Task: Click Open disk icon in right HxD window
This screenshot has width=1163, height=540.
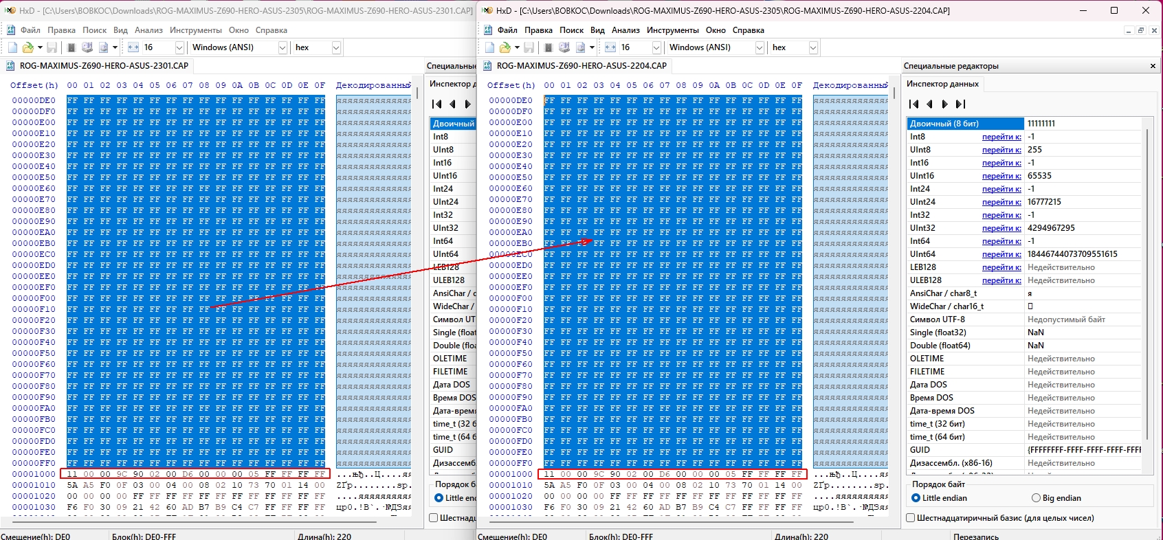Action: click(x=564, y=47)
